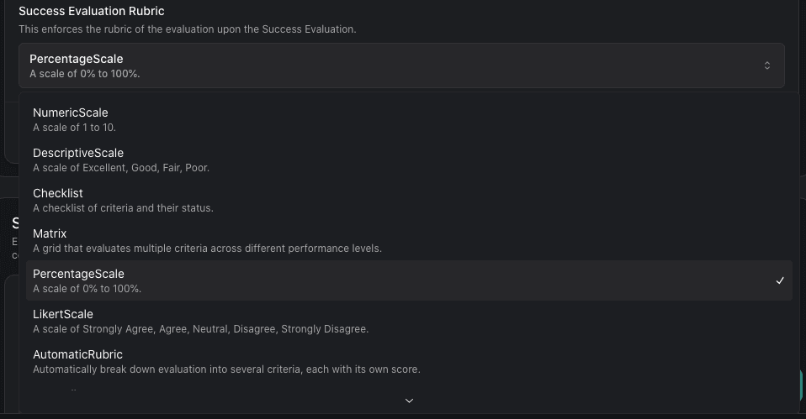Click the Strongly Agree to Strongly Disagree description
This screenshot has height=419, width=806.
pos(201,329)
